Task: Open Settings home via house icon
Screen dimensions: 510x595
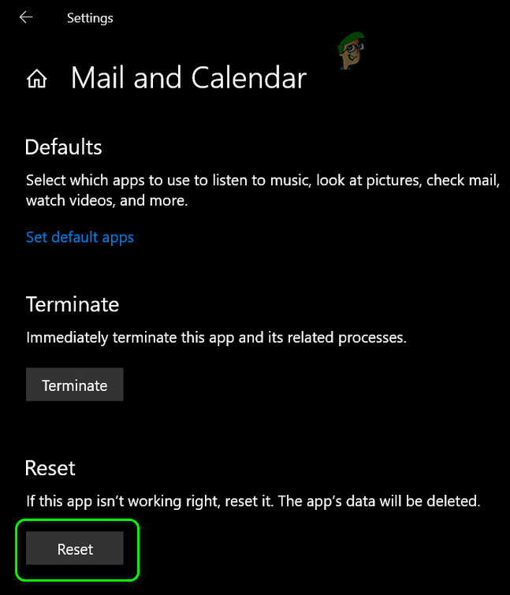Action: coord(37,79)
